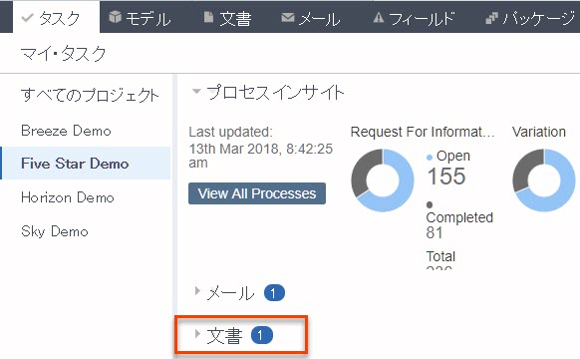Click the Variation heading
580x359 pixels.
(x=539, y=132)
